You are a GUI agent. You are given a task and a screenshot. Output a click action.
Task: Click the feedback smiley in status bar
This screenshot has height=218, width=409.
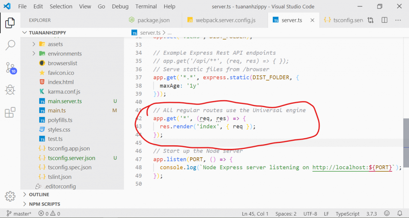[387, 214]
